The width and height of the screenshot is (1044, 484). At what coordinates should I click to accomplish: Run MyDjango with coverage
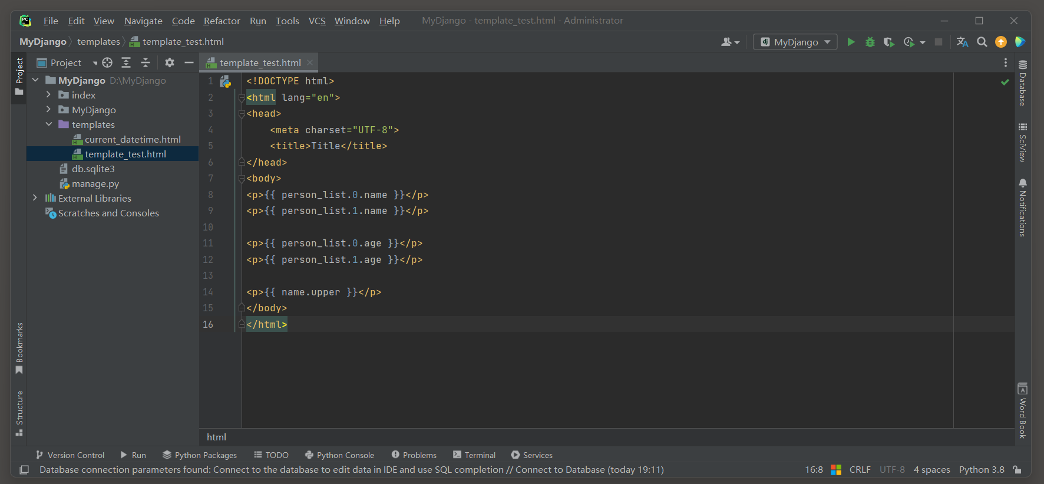[x=888, y=42]
